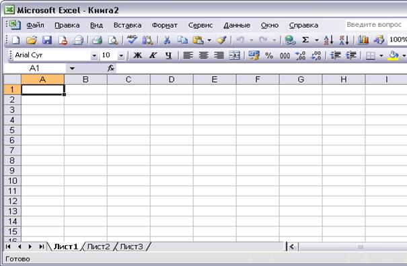Save the workbook with the floppy disk icon
The image size is (407, 266).
pyautogui.click(x=47, y=40)
